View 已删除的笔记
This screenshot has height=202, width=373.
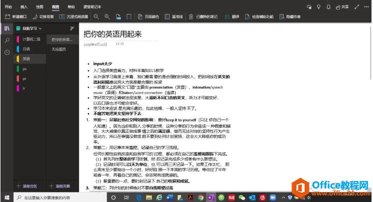click(x=203, y=16)
